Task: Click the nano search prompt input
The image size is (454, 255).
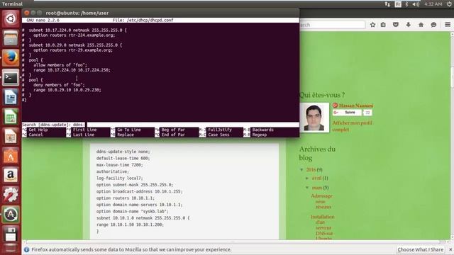Action: click(160, 125)
